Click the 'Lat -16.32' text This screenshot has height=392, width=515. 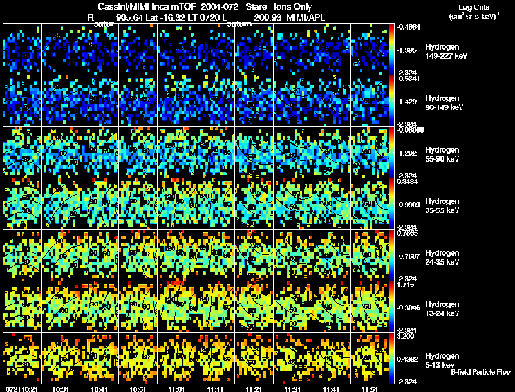165,17
